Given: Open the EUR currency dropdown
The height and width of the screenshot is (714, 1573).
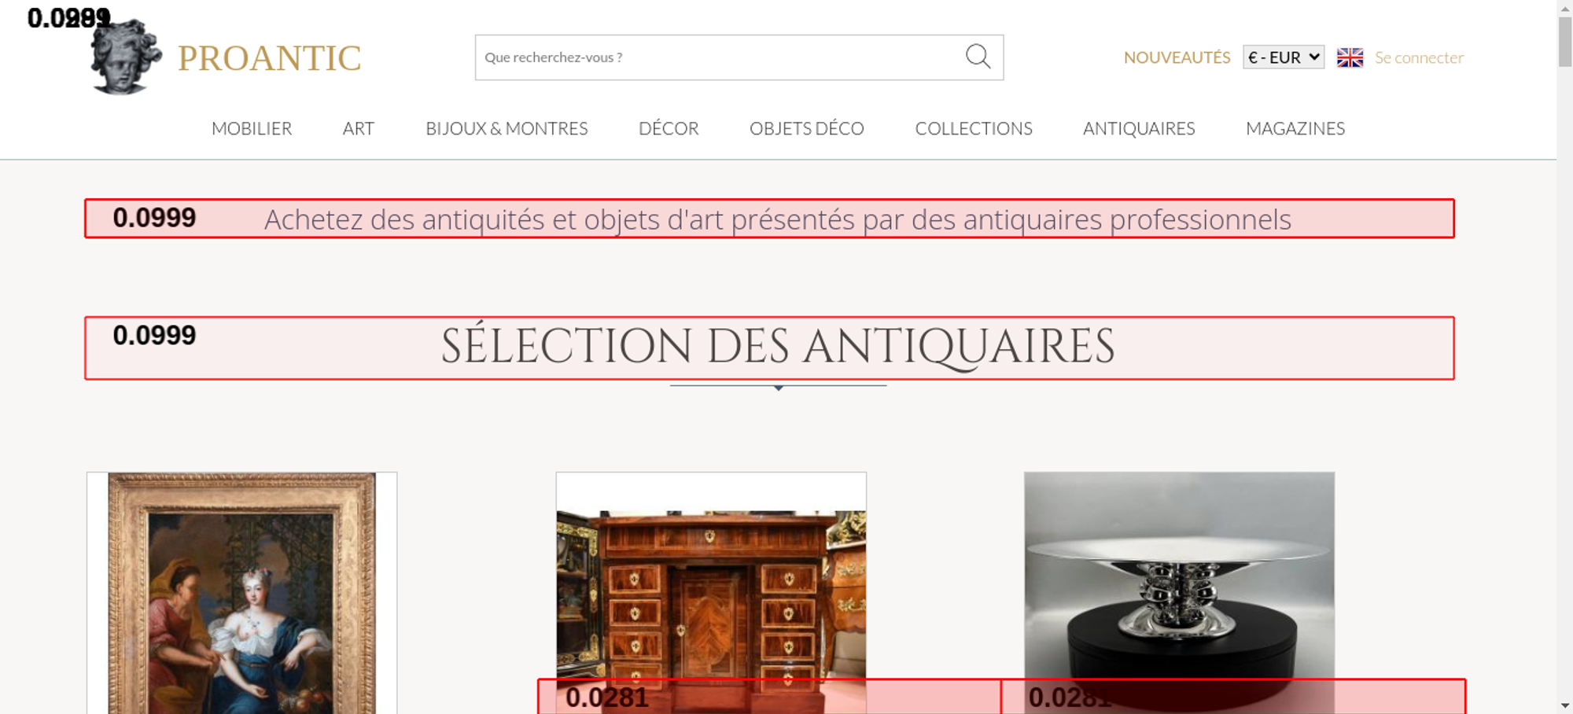Looking at the screenshot, I should pyautogui.click(x=1283, y=57).
